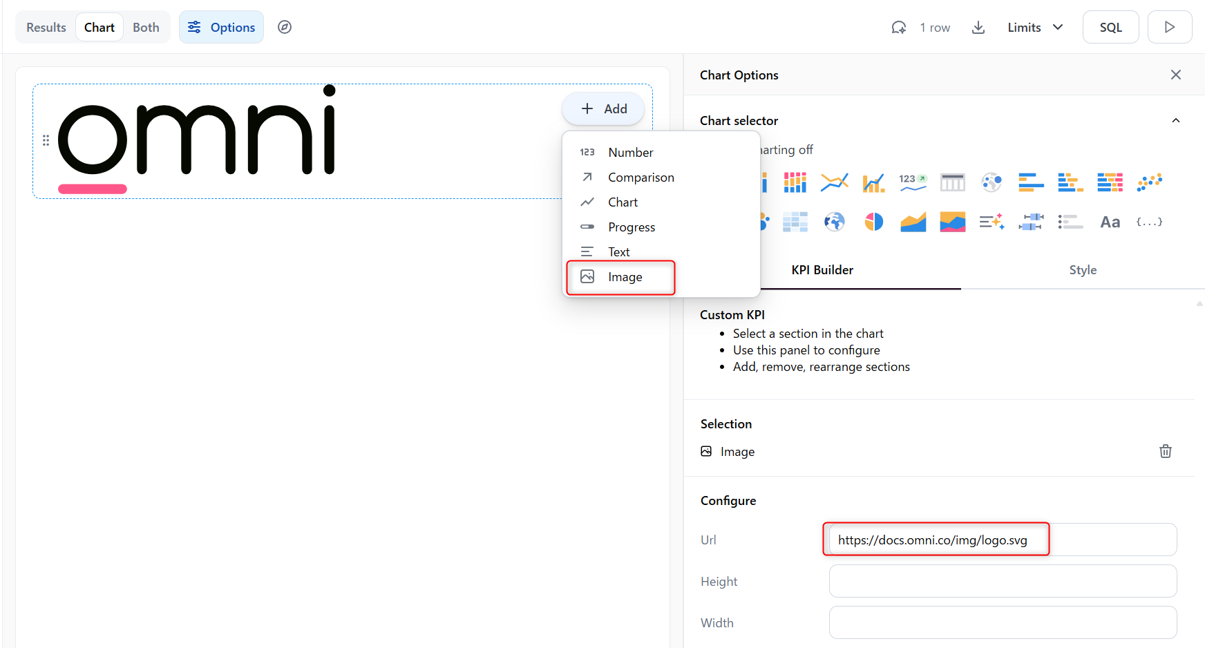Pick the table visualization icon
The width and height of the screenshot is (1205, 648).
[952, 182]
